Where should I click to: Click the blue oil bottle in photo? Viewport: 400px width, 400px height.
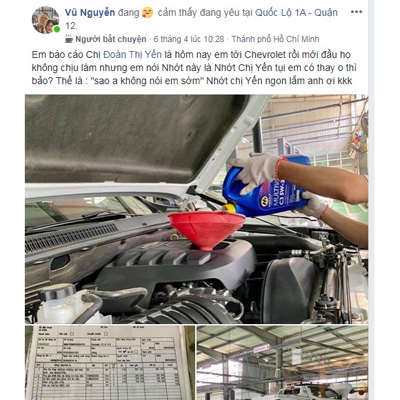click(x=267, y=188)
